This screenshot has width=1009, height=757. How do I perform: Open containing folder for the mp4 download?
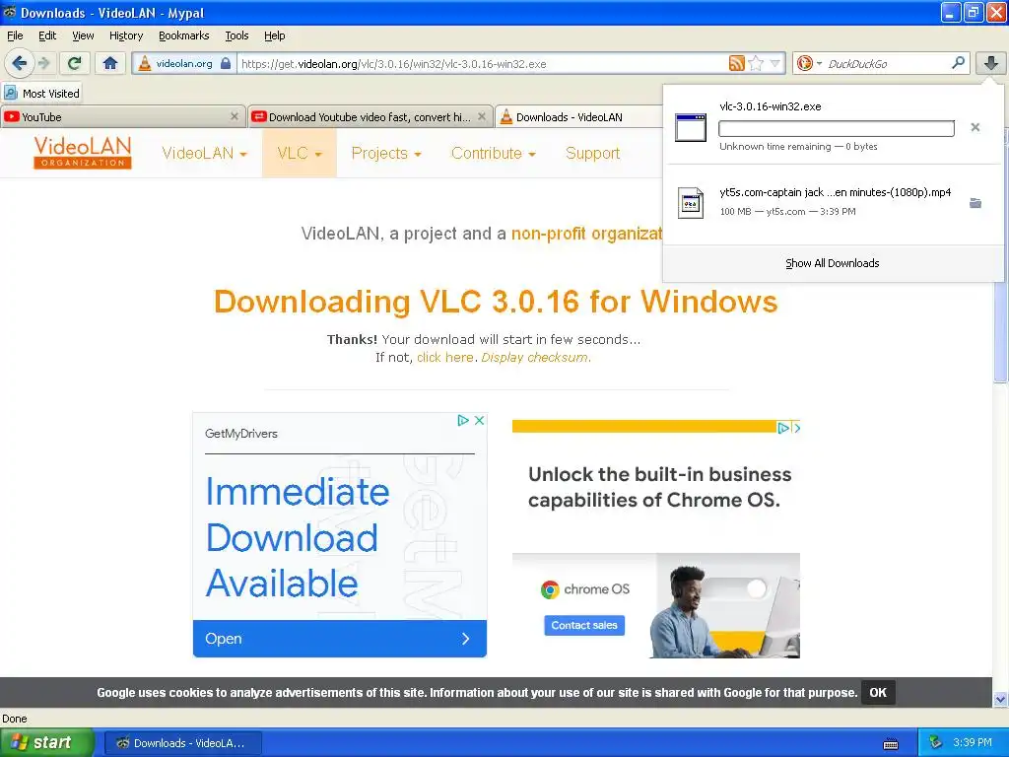[975, 203]
